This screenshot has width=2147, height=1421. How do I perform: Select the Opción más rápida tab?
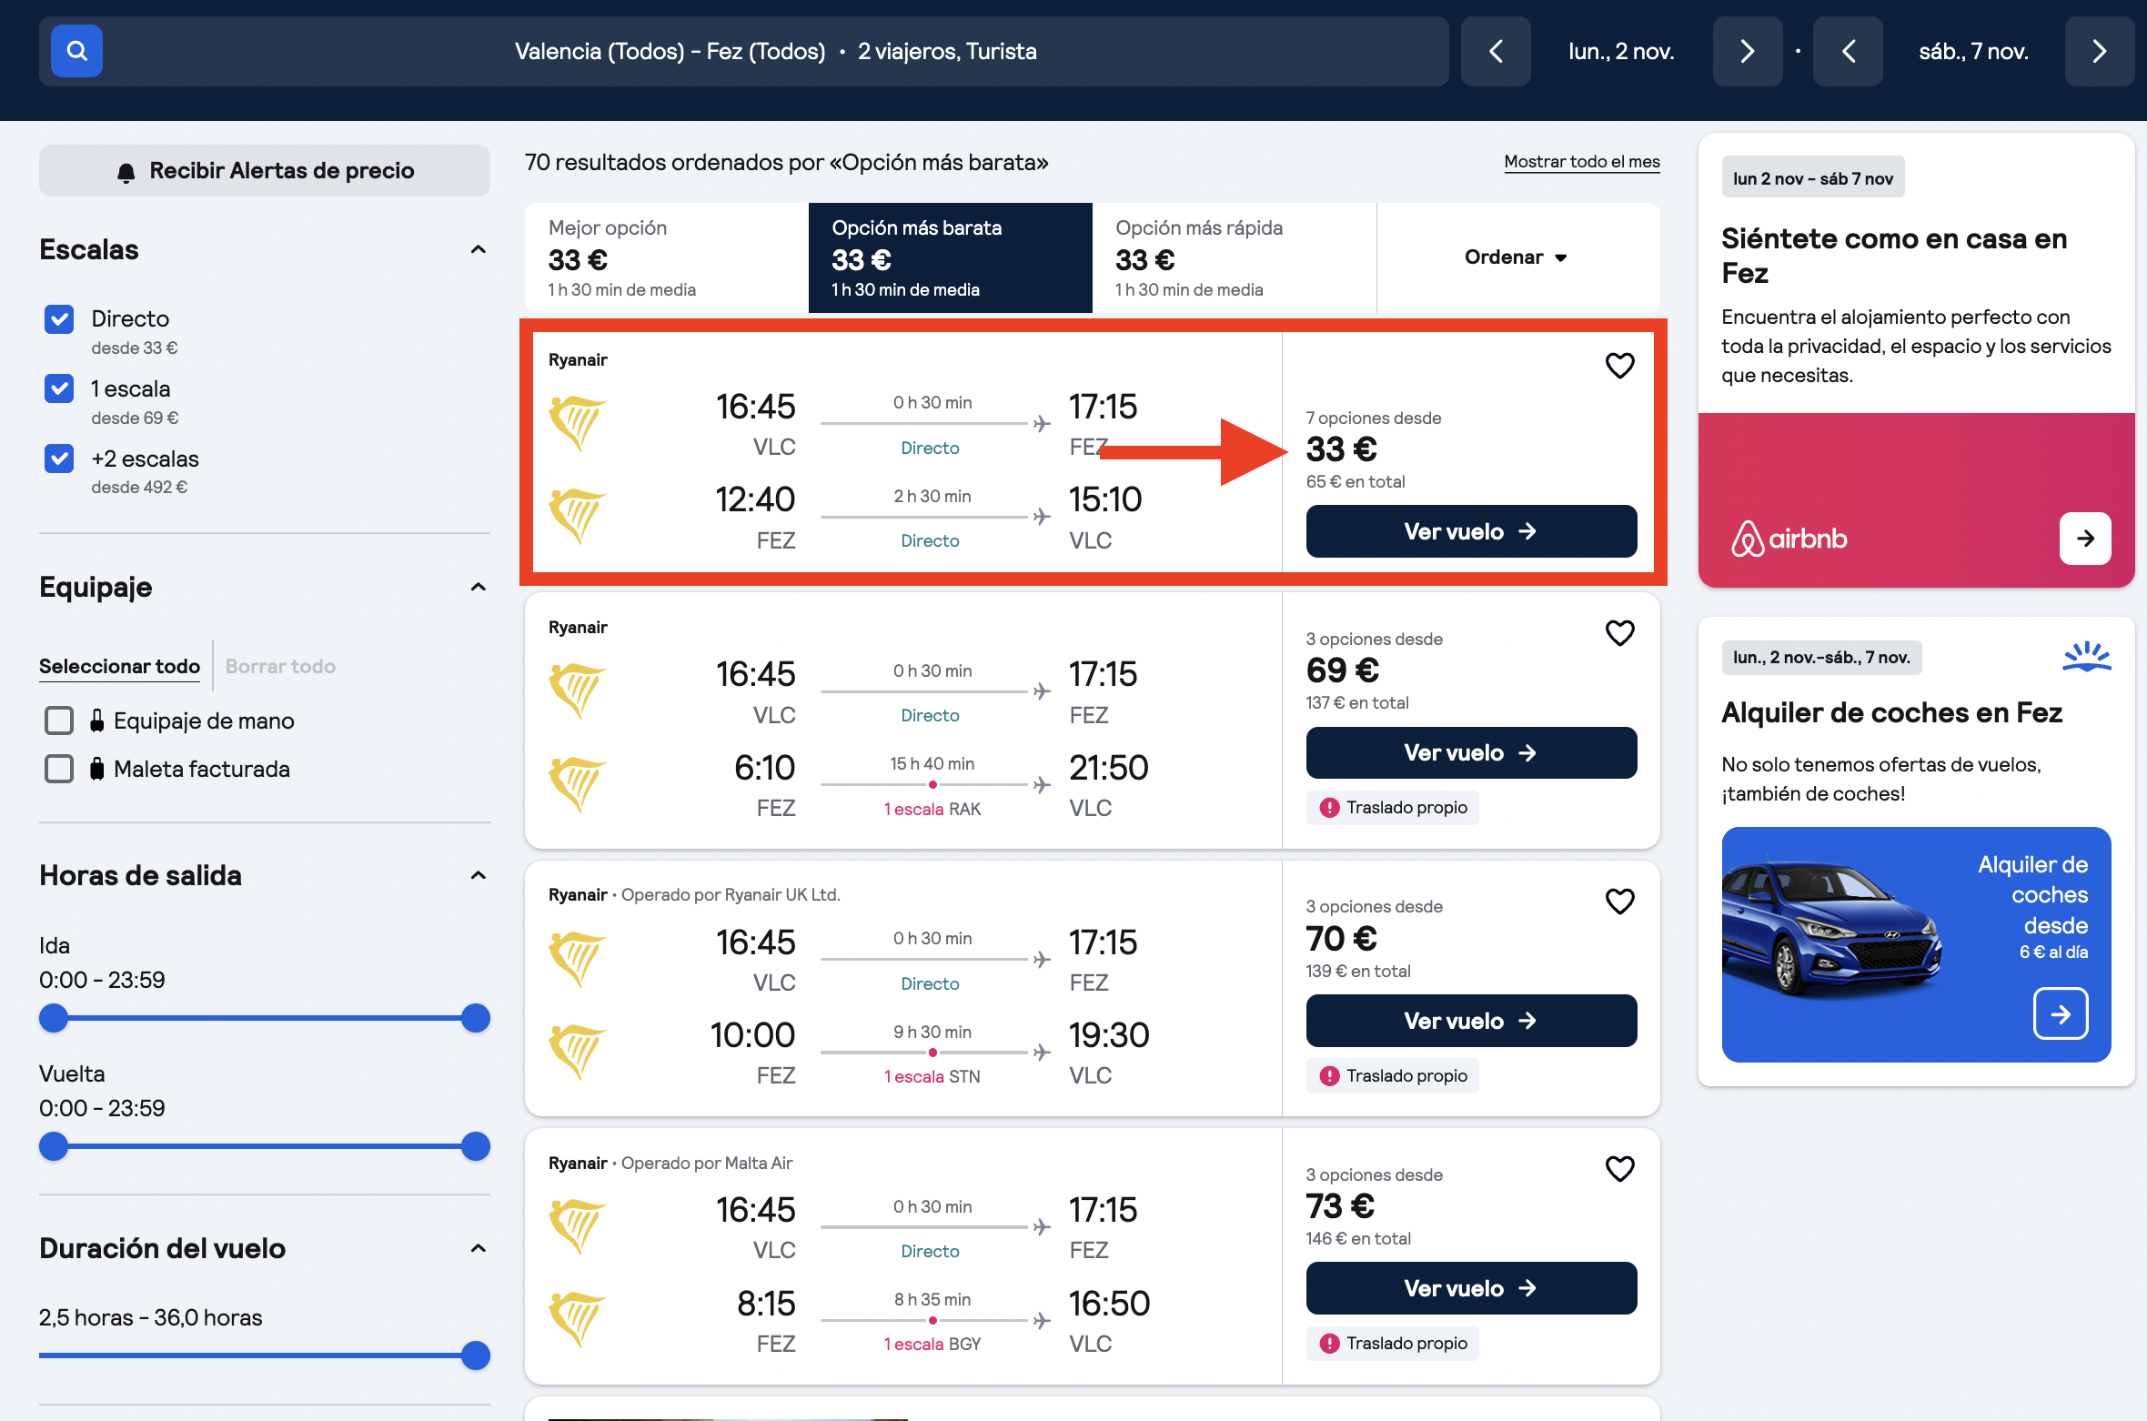pyautogui.click(x=1235, y=257)
